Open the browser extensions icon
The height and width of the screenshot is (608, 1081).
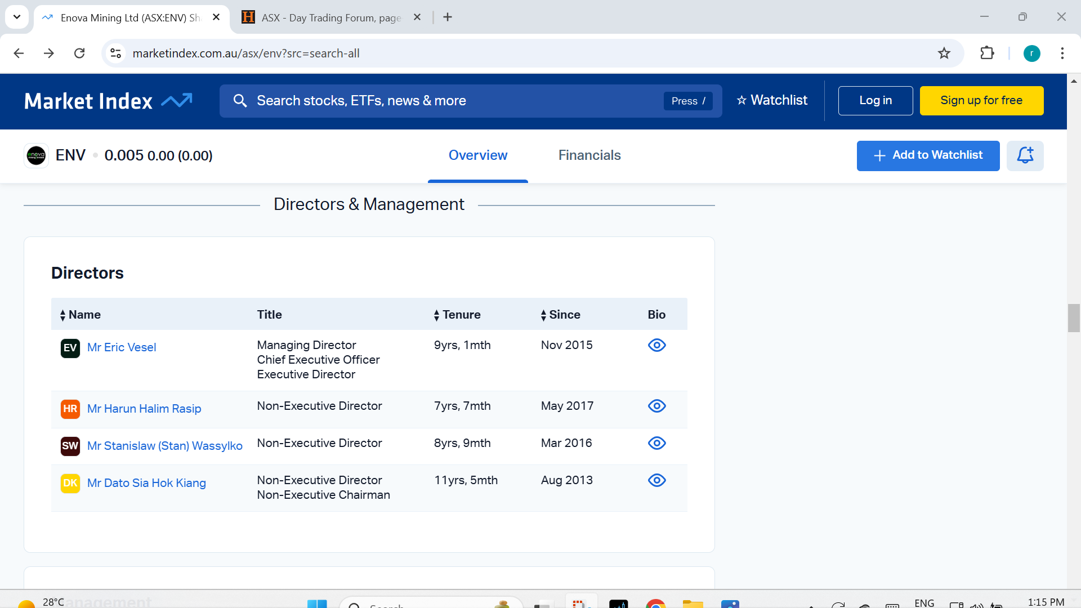click(x=987, y=53)
